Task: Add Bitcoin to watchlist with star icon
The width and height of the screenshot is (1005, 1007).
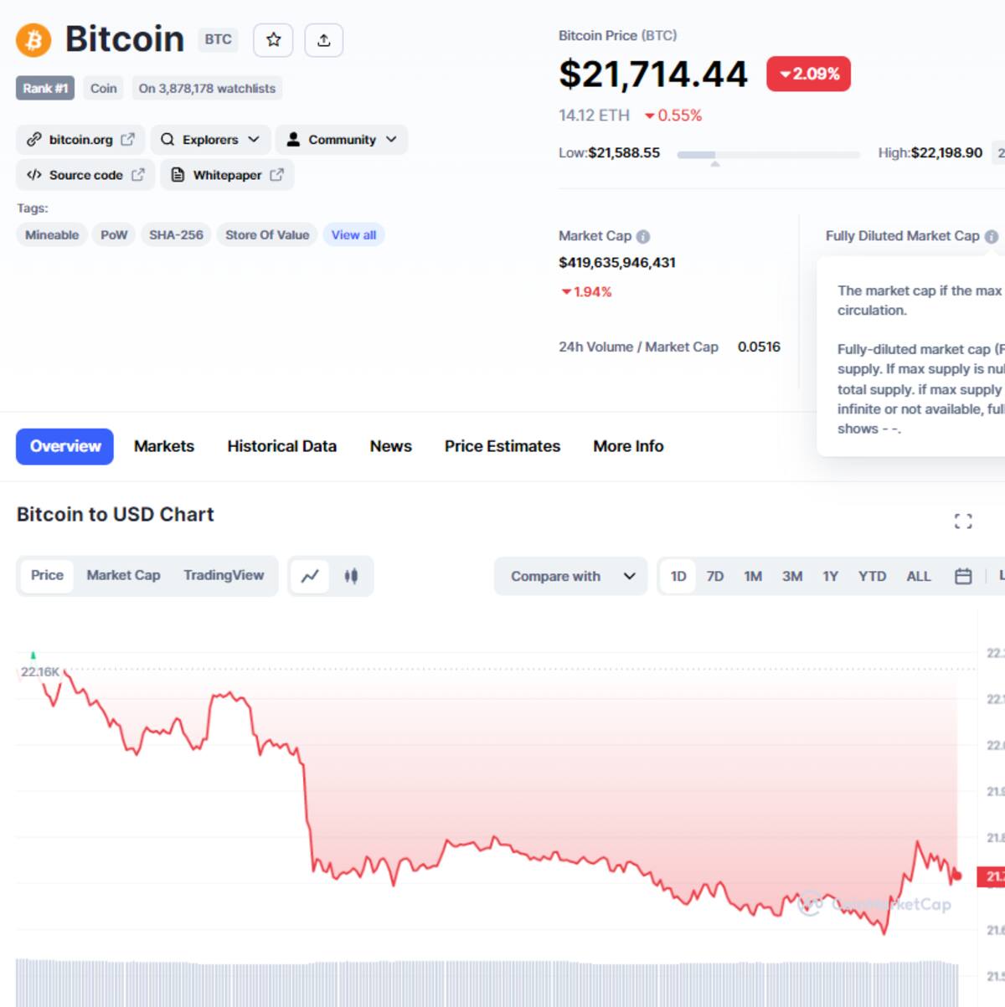Action: (x=273, y=39)
